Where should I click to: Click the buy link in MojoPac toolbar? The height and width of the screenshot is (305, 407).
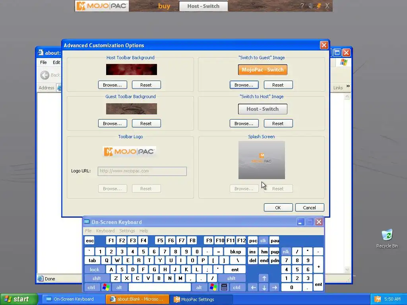coord(164,6)
